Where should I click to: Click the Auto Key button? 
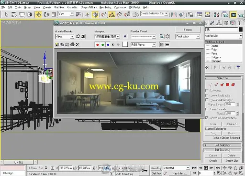click(x=156, y=168)
